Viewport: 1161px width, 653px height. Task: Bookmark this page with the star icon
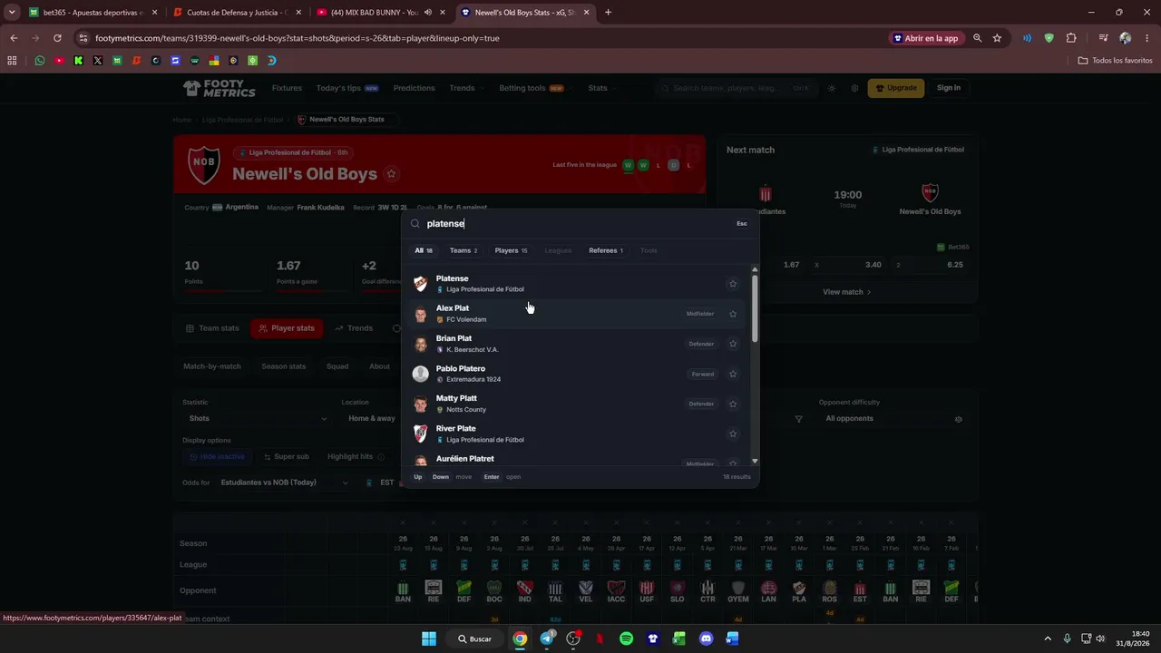click(997, 38)
